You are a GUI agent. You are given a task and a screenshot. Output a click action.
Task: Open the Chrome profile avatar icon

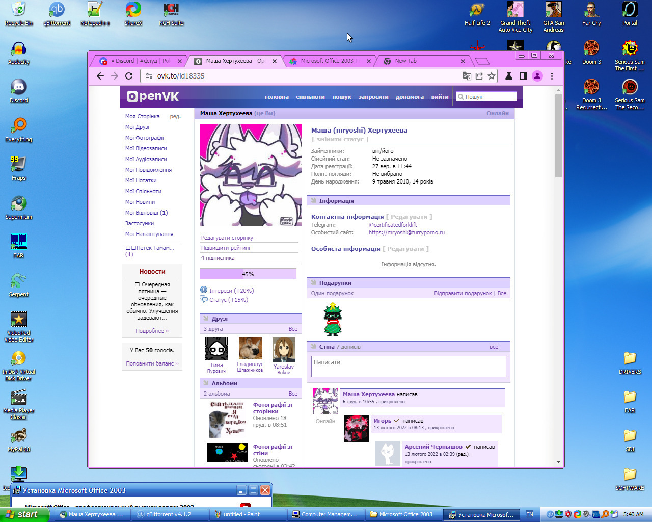point(537,76)
